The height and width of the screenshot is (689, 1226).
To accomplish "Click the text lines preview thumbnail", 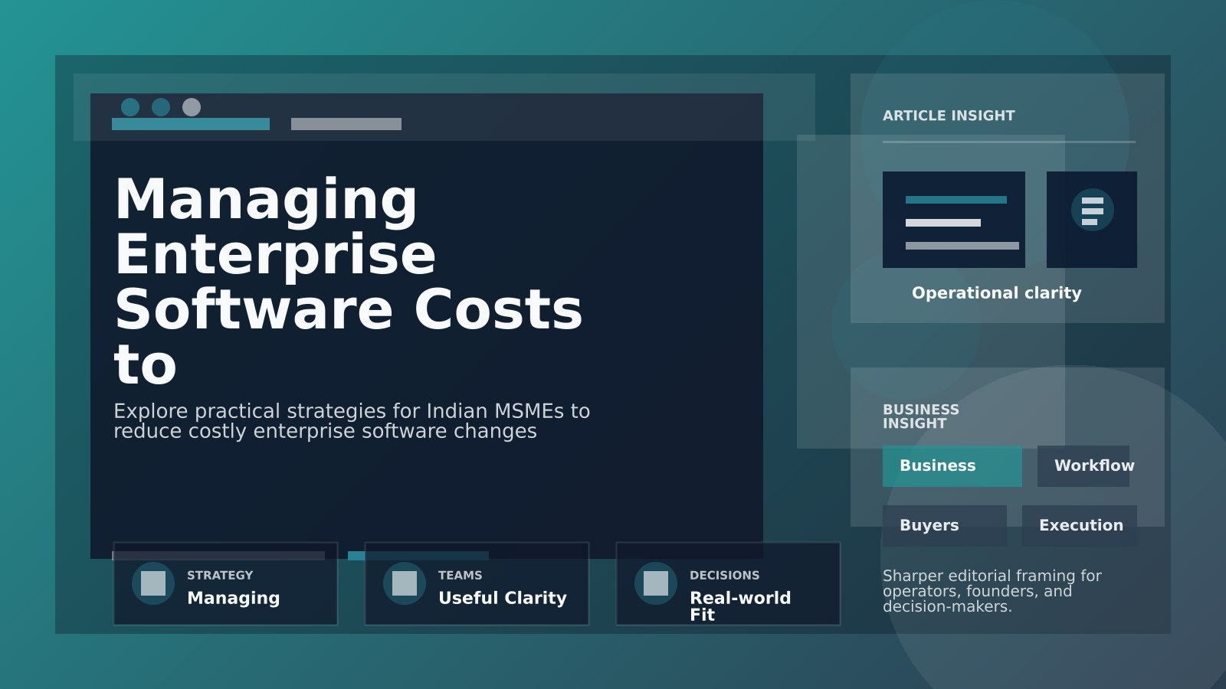I will (x=954, y=220).
